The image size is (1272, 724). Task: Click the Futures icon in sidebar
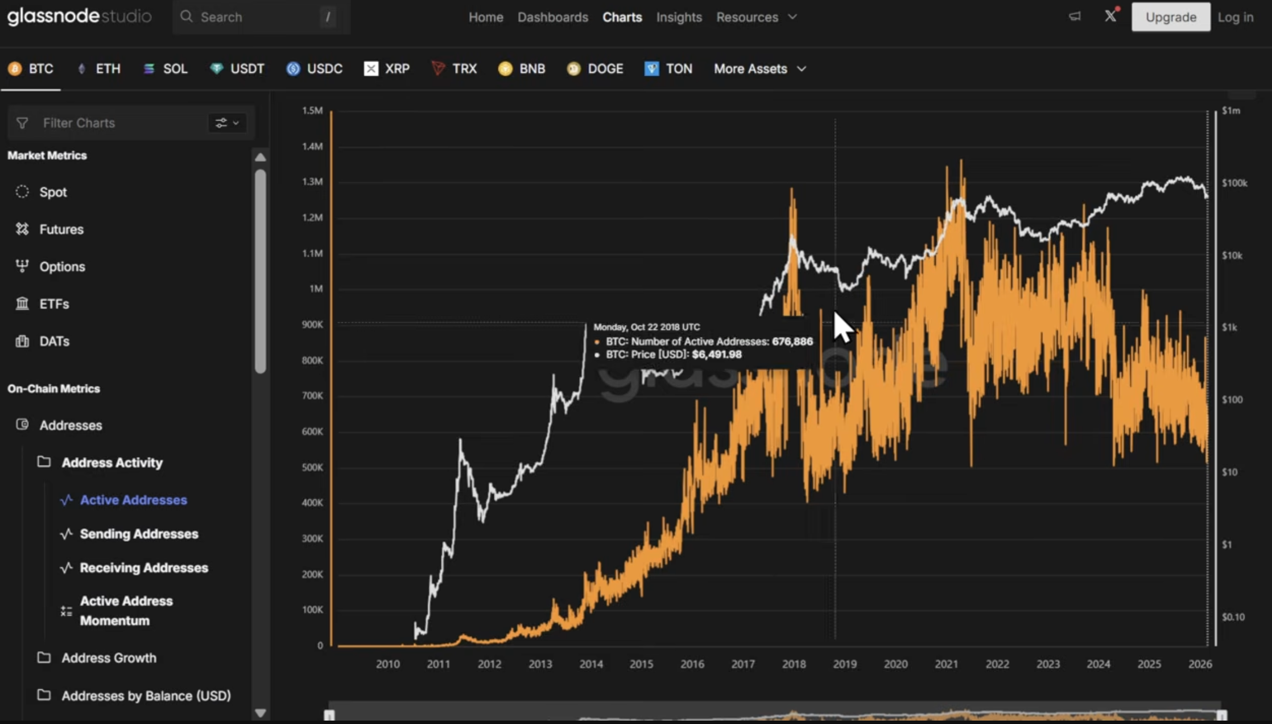tap(22, 229)
